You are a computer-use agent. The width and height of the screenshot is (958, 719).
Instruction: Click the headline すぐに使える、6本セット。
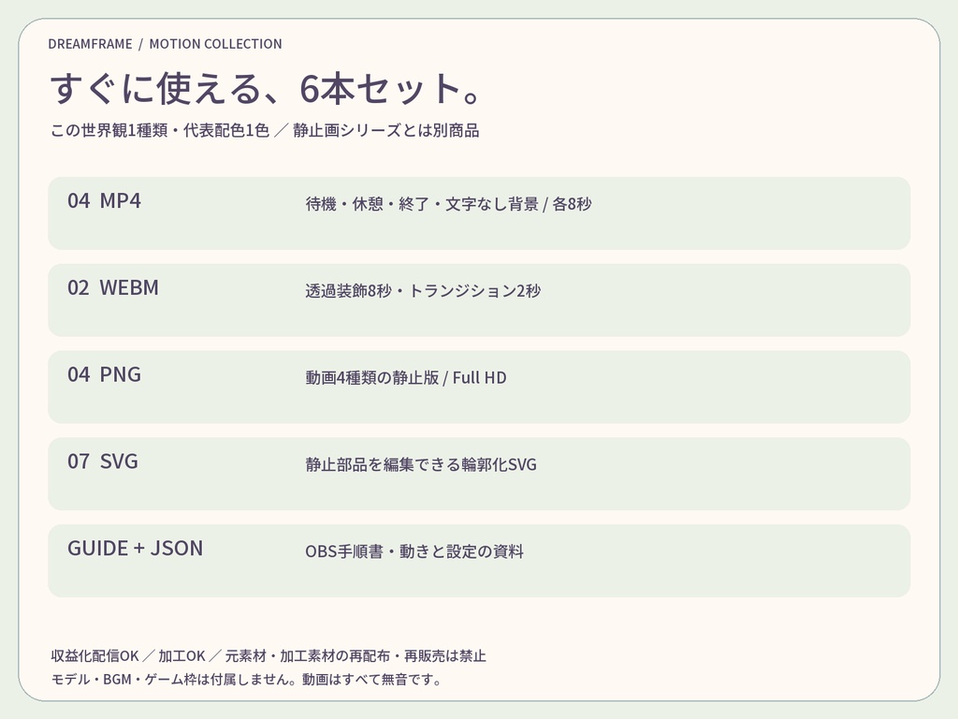pos(267,88)
